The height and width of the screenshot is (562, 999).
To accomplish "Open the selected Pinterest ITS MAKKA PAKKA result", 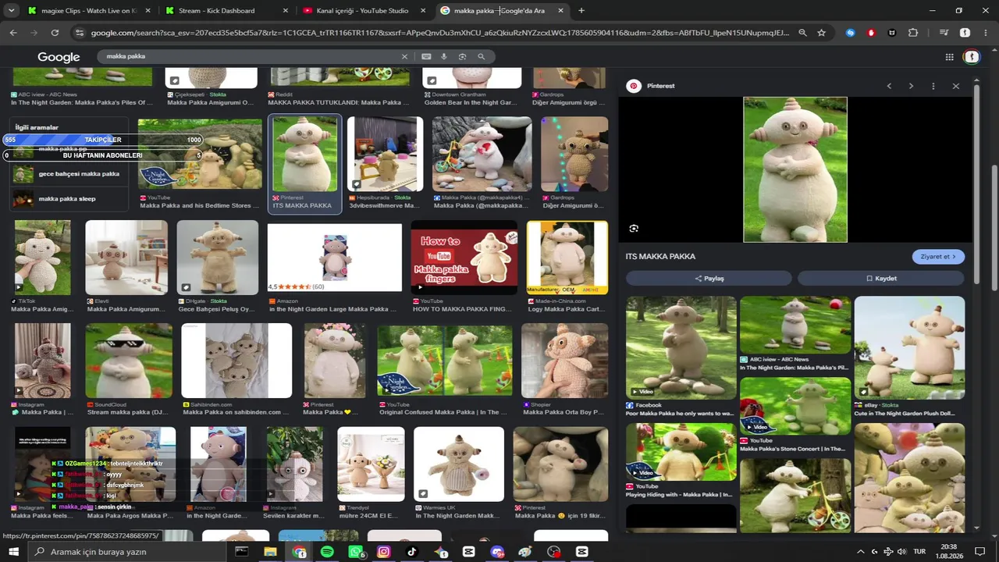I will coord(305,164).
